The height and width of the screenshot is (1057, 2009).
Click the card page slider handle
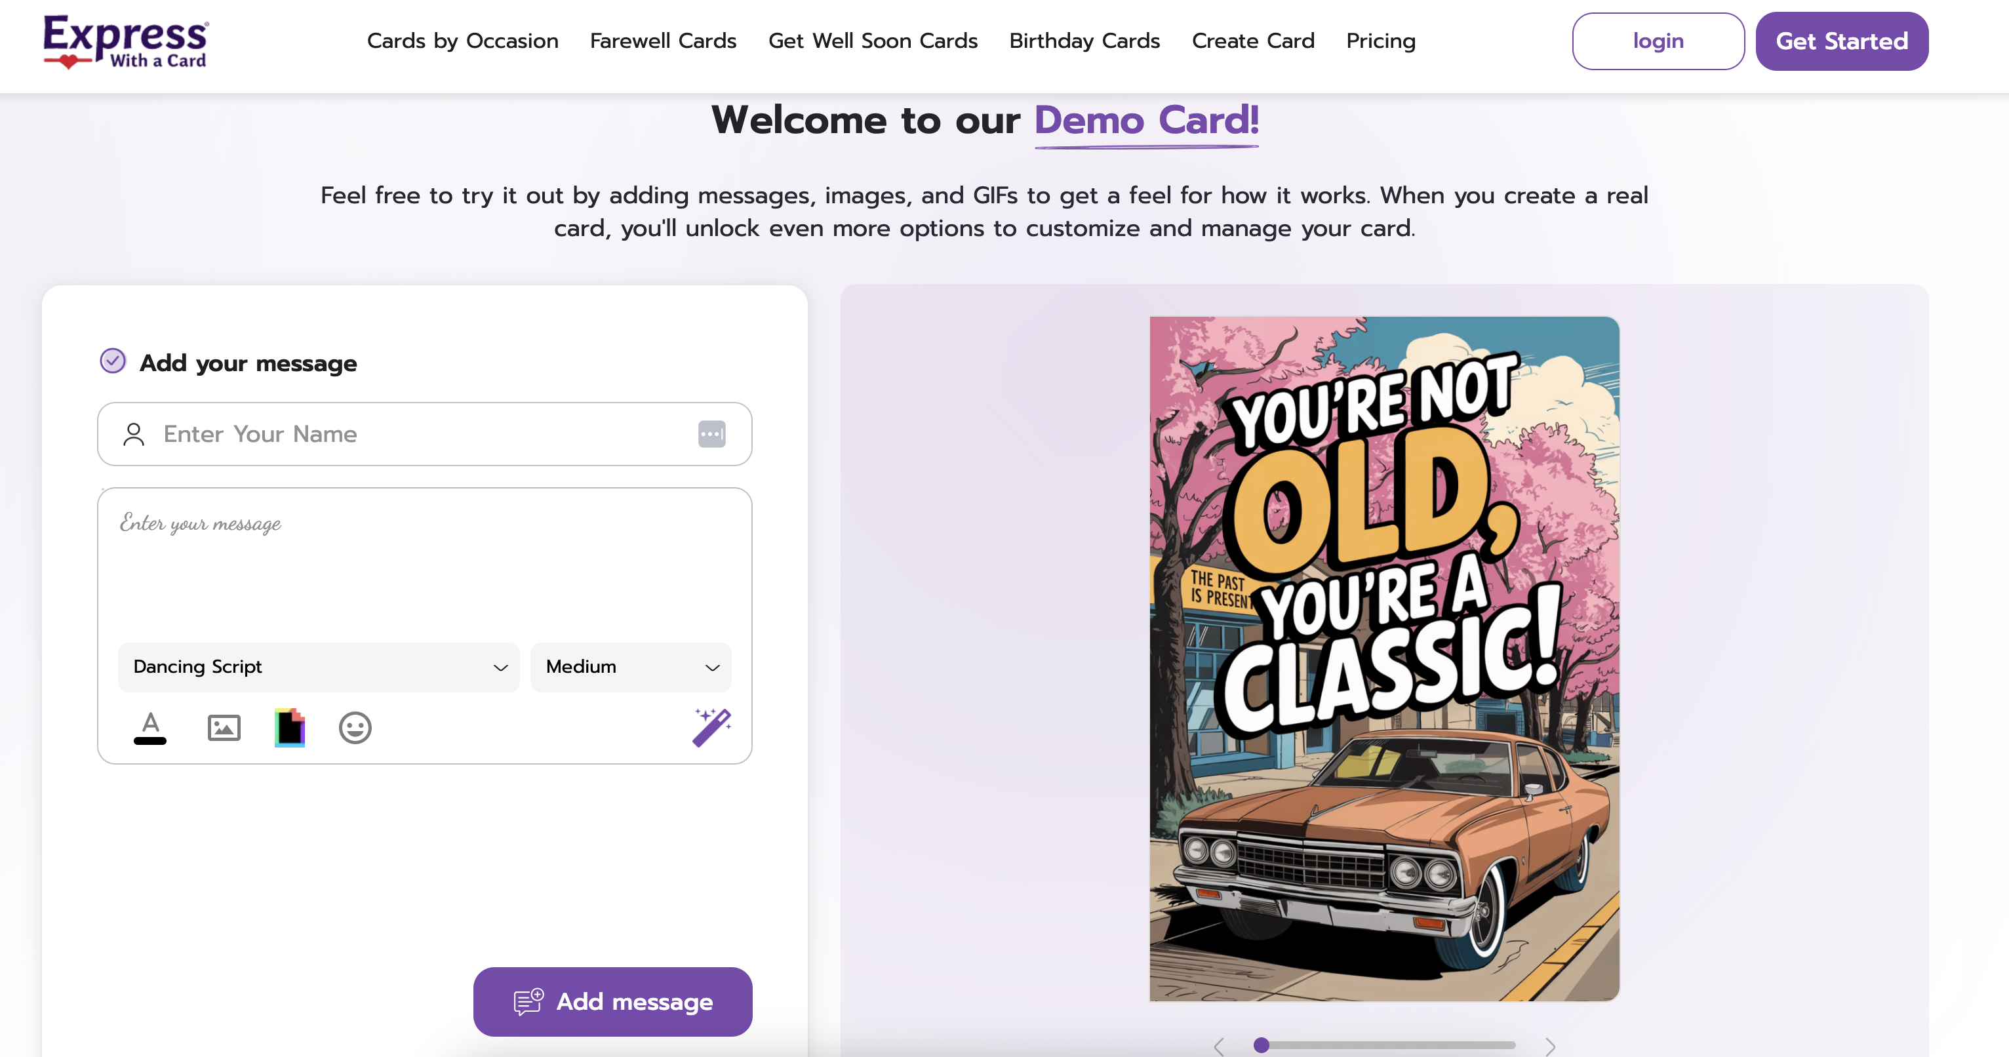click(x=1261, y=1045)
